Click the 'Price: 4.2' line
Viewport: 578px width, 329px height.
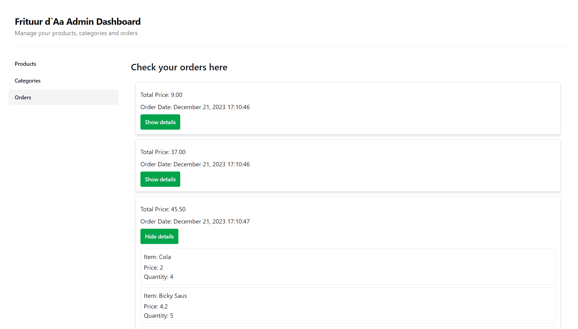[x=156, y=307]
